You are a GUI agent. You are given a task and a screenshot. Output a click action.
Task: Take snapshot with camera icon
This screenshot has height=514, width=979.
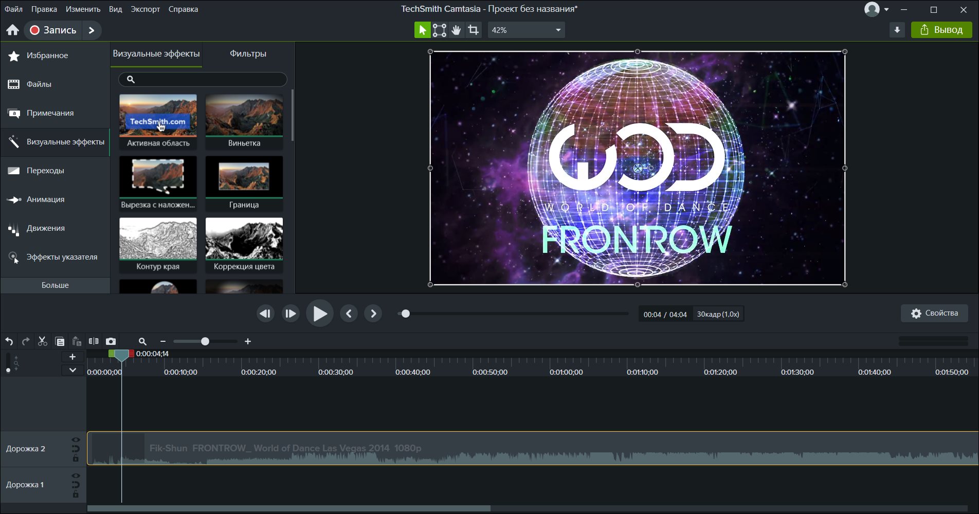pos(111,341)
